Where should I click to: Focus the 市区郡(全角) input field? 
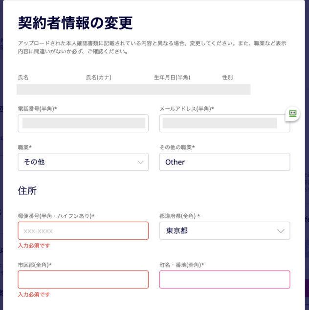(83, 279)
